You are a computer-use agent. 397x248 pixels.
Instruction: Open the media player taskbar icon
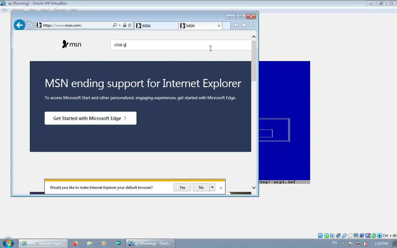point(104,243)
